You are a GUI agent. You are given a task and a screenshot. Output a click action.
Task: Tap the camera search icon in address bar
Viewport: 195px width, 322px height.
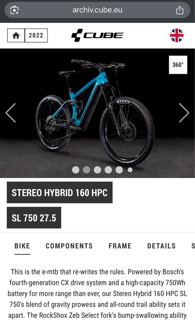pyautogui.click(x=15, y=10)
